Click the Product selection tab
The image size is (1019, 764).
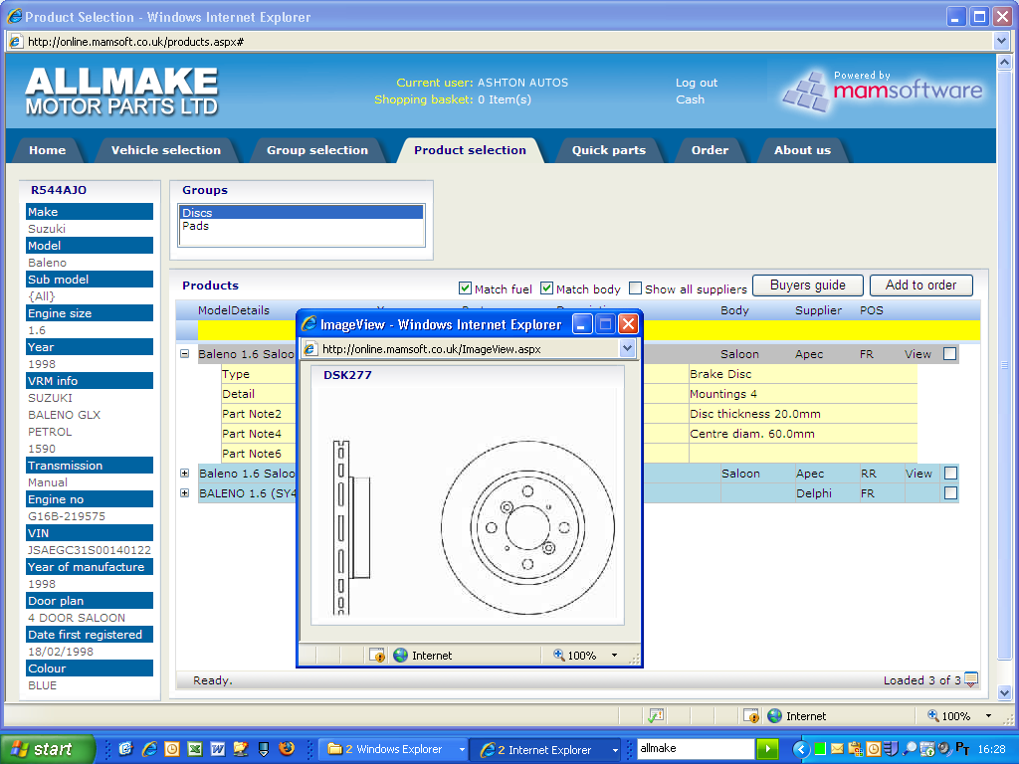pos(470,150)
